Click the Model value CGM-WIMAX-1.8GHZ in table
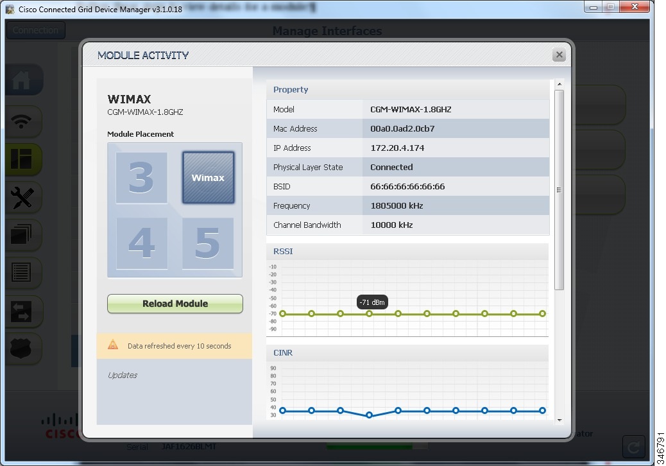This screenshot has width=666, height=466. coord(411,110)
